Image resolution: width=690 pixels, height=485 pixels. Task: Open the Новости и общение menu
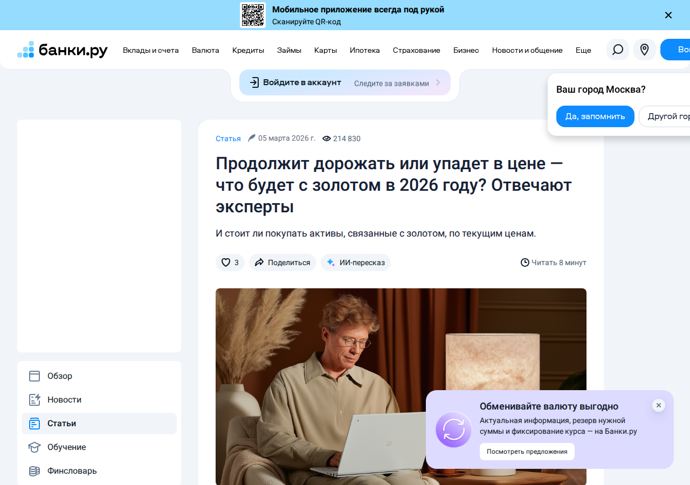pyautogui.click(x=527, y=50)
